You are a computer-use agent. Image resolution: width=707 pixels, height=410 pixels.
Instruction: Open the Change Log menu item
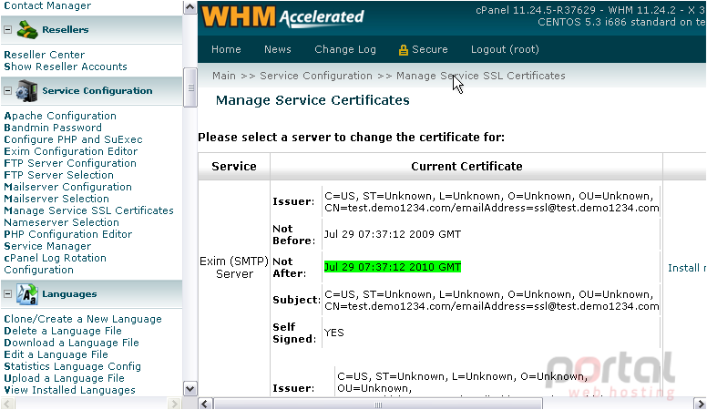[x=345, y=49]
